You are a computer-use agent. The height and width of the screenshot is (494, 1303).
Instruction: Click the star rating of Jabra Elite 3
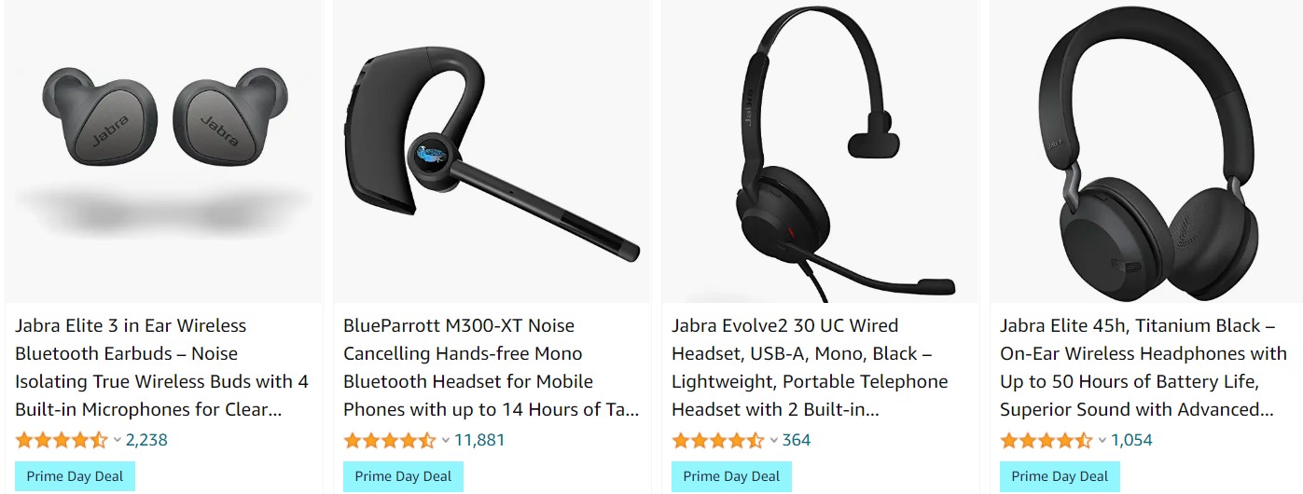pos(62,440)
